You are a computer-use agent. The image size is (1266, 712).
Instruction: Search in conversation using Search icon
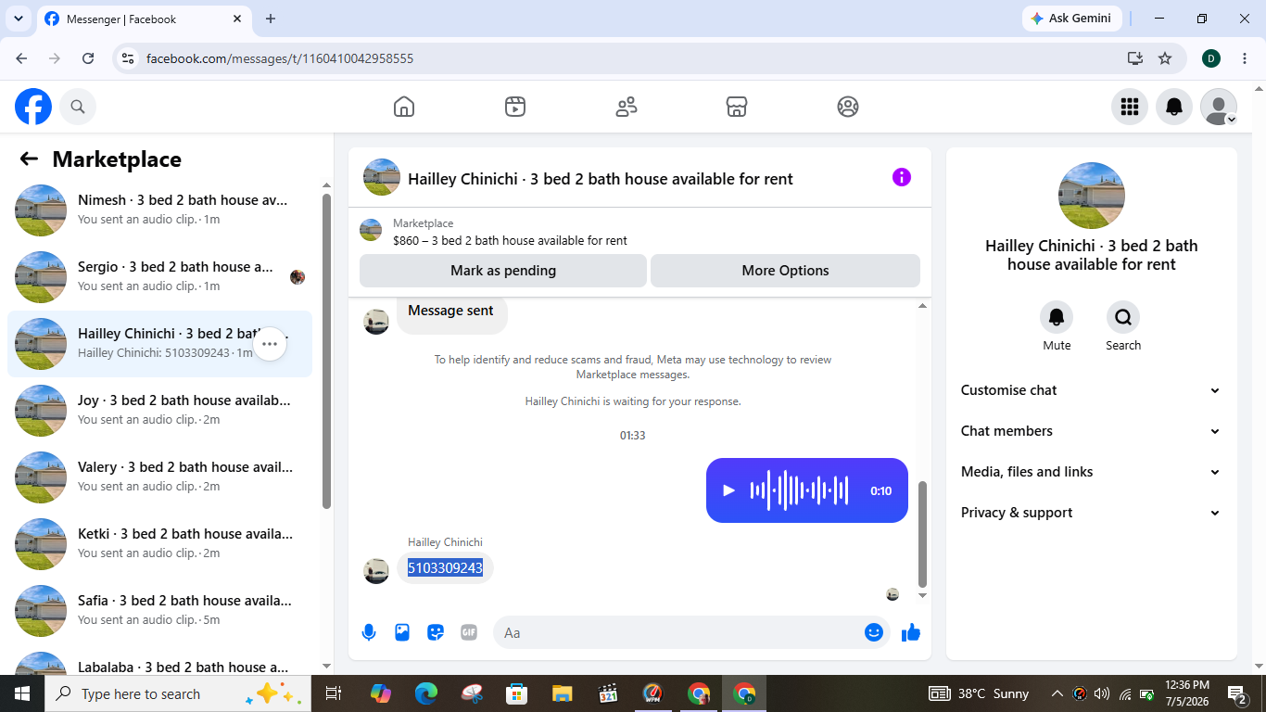[x=1123, y=317]
